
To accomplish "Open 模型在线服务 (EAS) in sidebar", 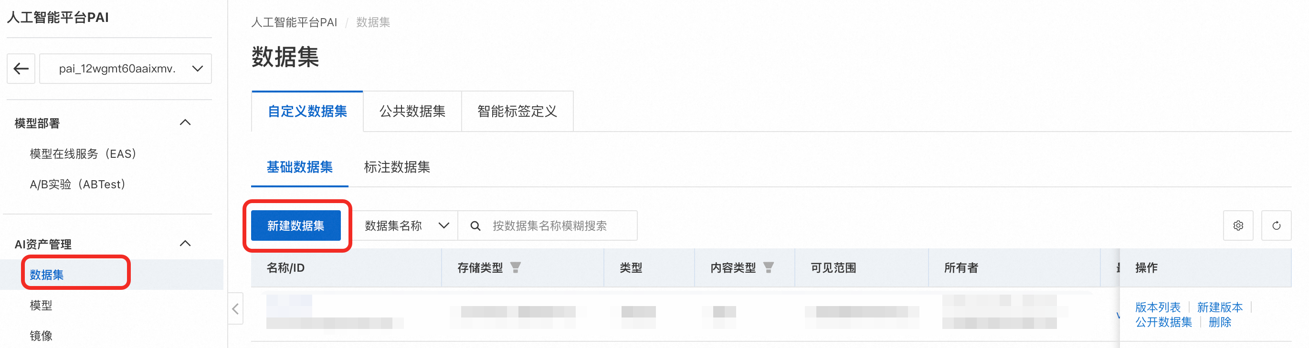I will [x=84, y=154].
